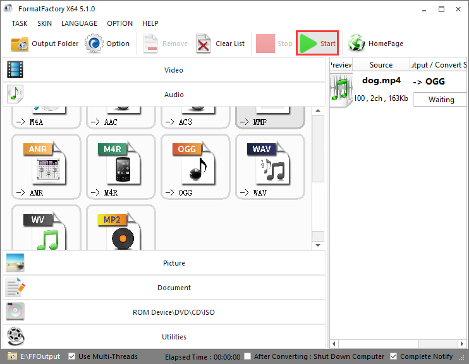Choose the M4A conversion tile
This screenshot has height=364, width=469.
(x=46, y=117)
